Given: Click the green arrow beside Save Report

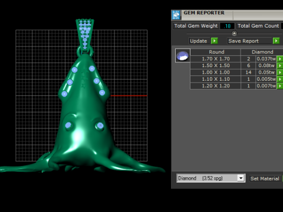Looking at the screenshot, I should click(x=276, y=41).
